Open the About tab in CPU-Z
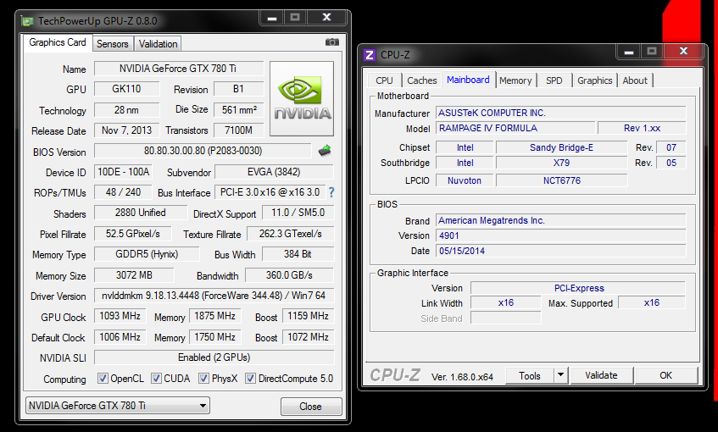The width and height of the screenshot is (718, 432). 635,80
